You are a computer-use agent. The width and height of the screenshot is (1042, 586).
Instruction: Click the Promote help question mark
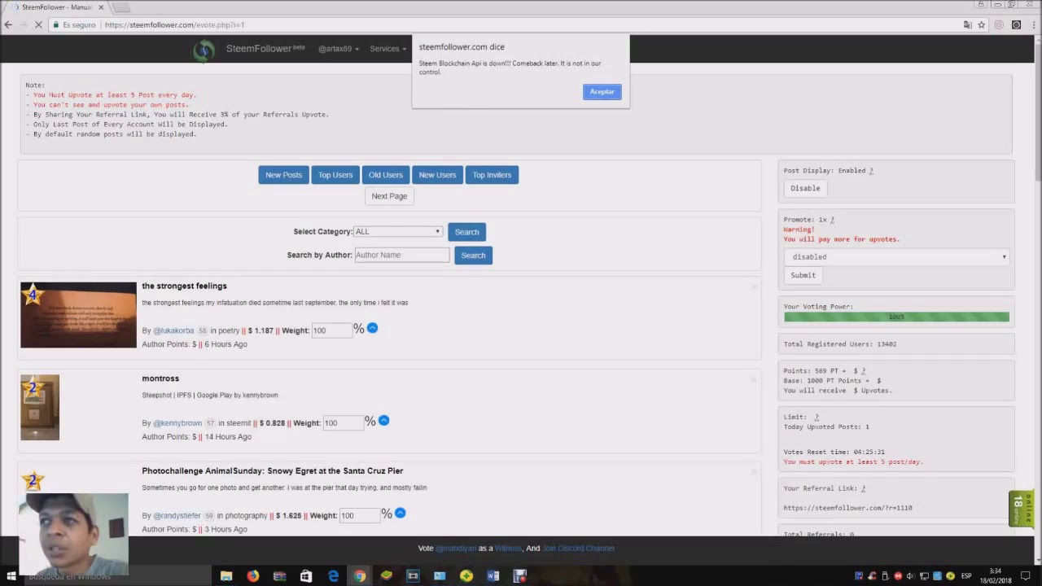832,220
